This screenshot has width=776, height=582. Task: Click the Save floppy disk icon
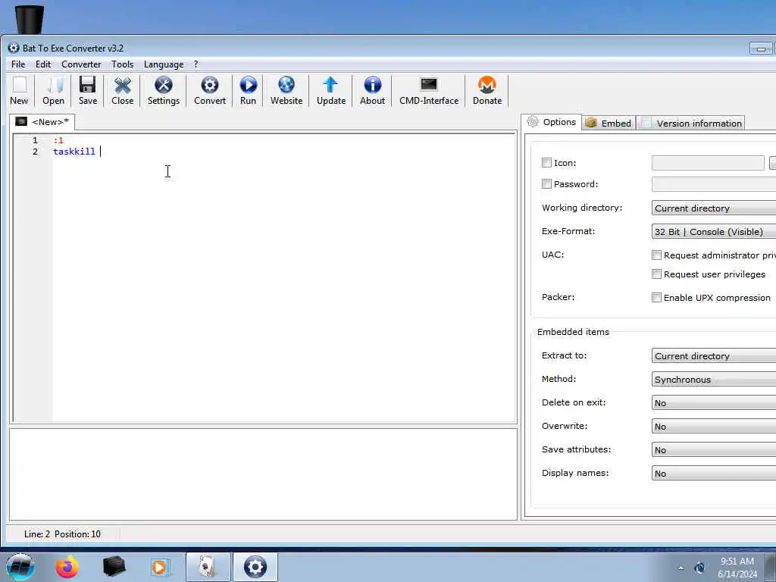(88, 85)
